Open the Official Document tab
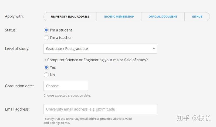Image resolution: width=216 pixels, height=127 pixels. (163, 17)
